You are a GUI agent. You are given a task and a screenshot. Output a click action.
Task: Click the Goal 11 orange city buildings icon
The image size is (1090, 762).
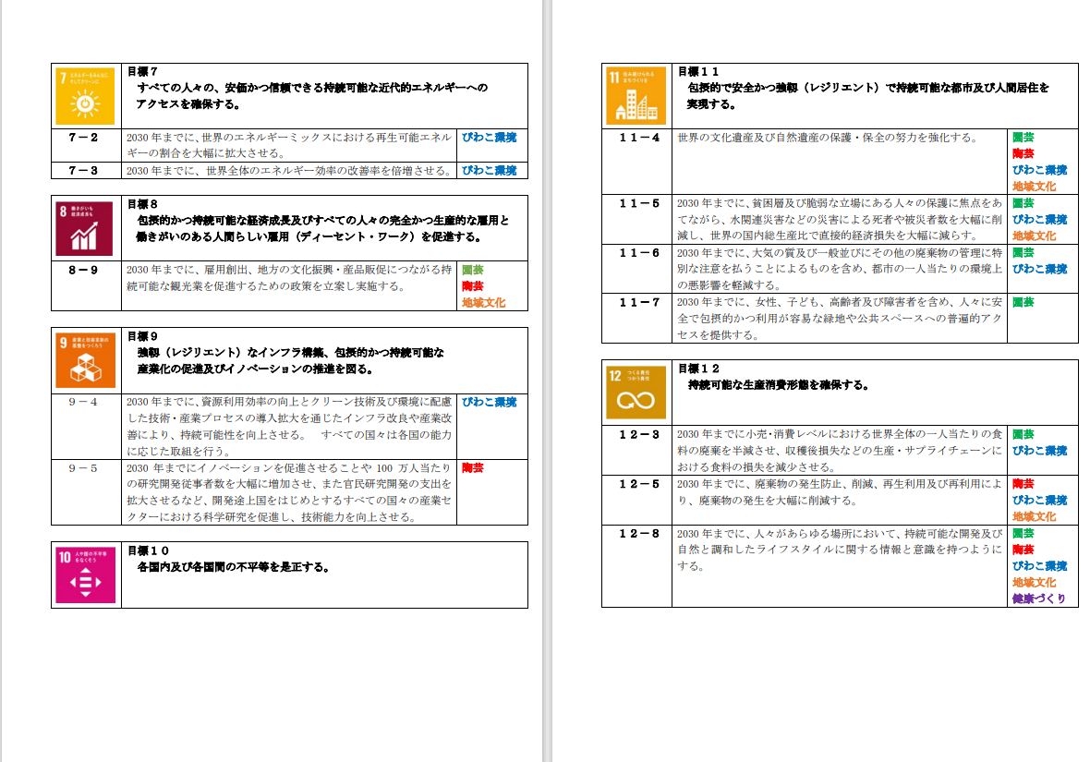click(x=636, y=95)
